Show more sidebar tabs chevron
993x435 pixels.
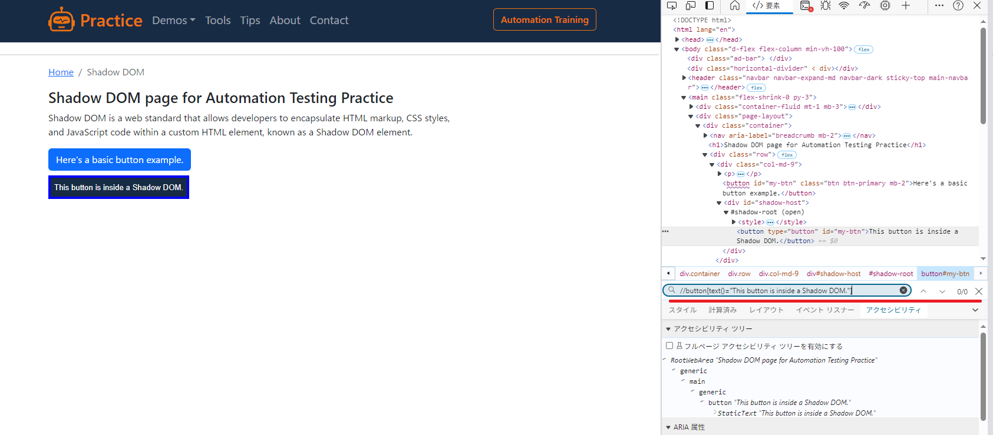coord(975,310)
